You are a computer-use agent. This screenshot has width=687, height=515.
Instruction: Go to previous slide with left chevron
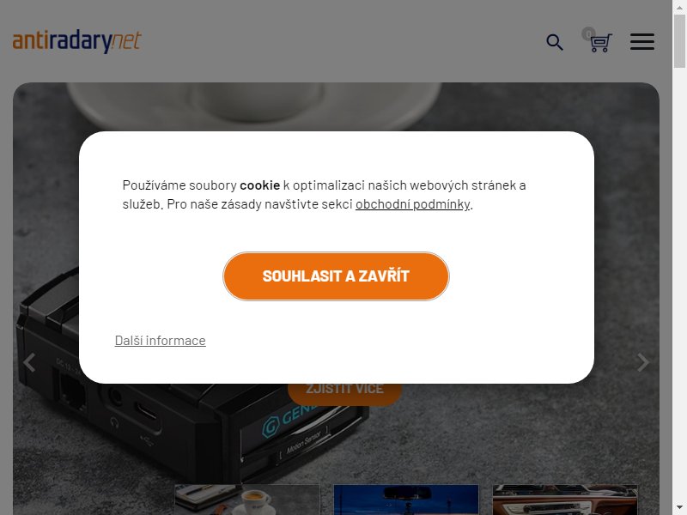pos(29,362)
